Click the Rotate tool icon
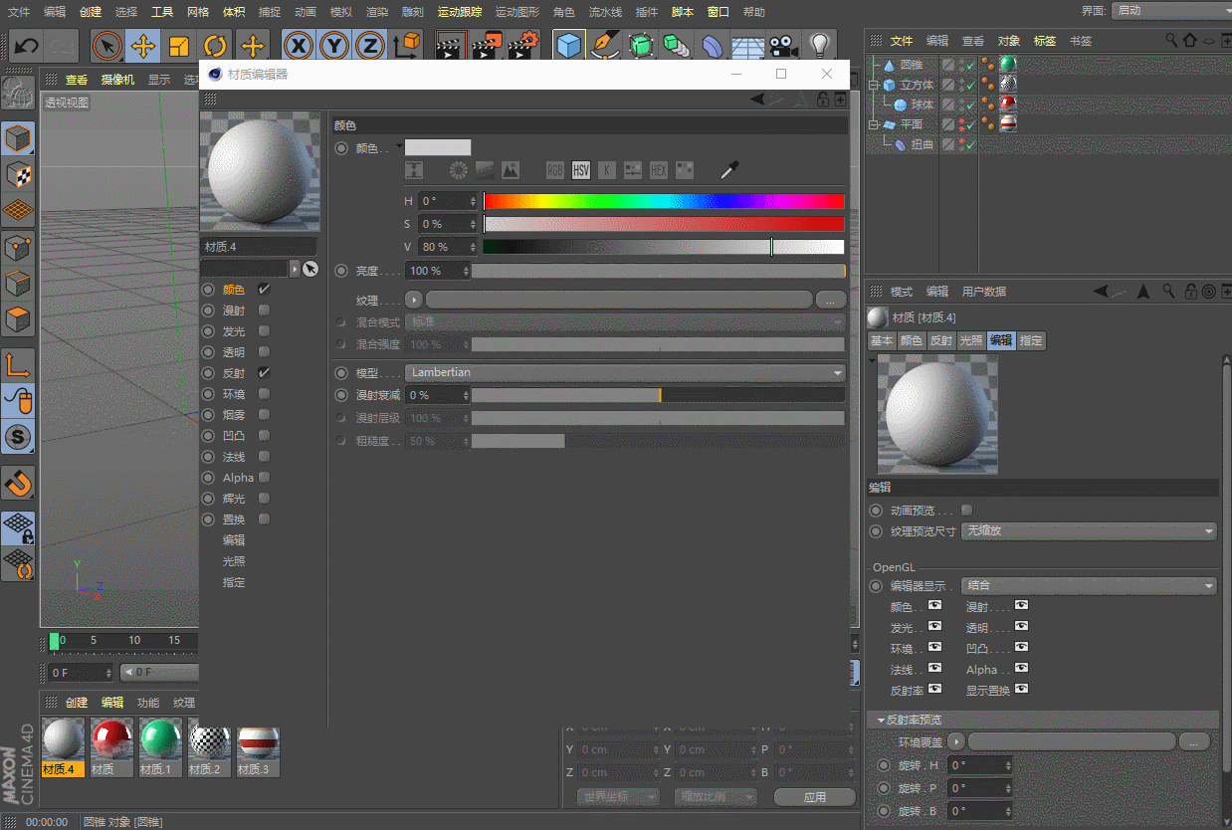Viewport: 1232px width, 830px height. [x=216, y=46]
